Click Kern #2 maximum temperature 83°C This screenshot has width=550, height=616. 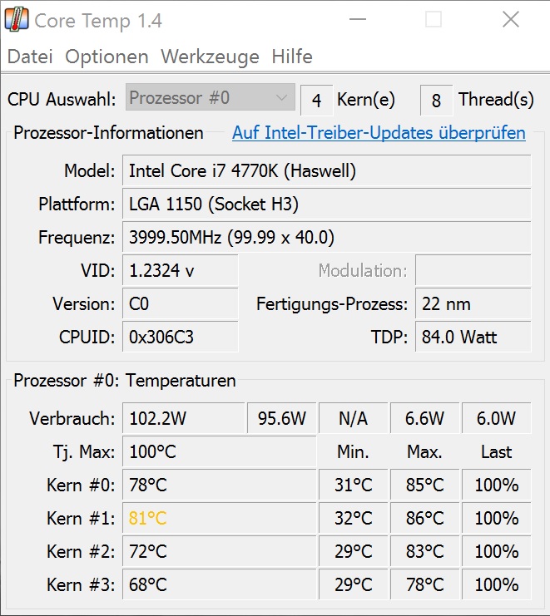tap(424, 551)
